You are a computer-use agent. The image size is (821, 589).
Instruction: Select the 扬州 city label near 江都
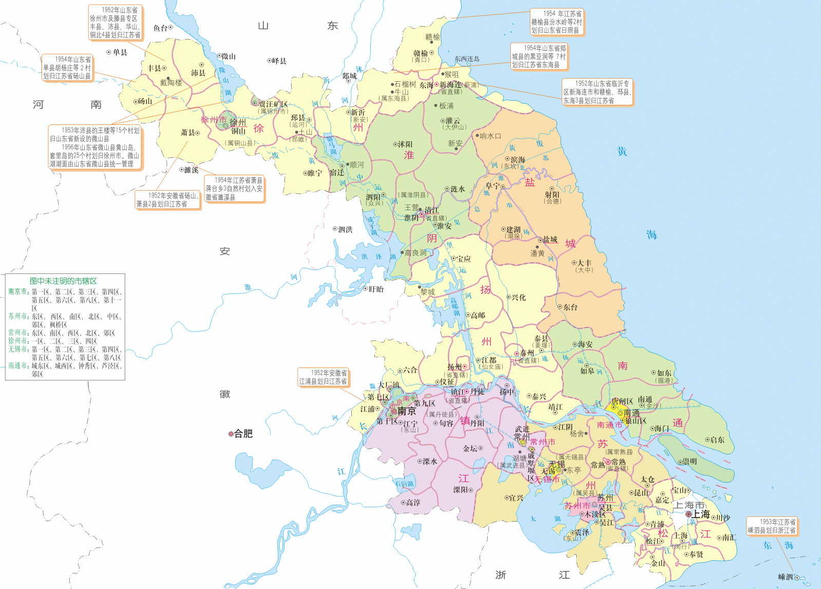click(x=454, y=367)
